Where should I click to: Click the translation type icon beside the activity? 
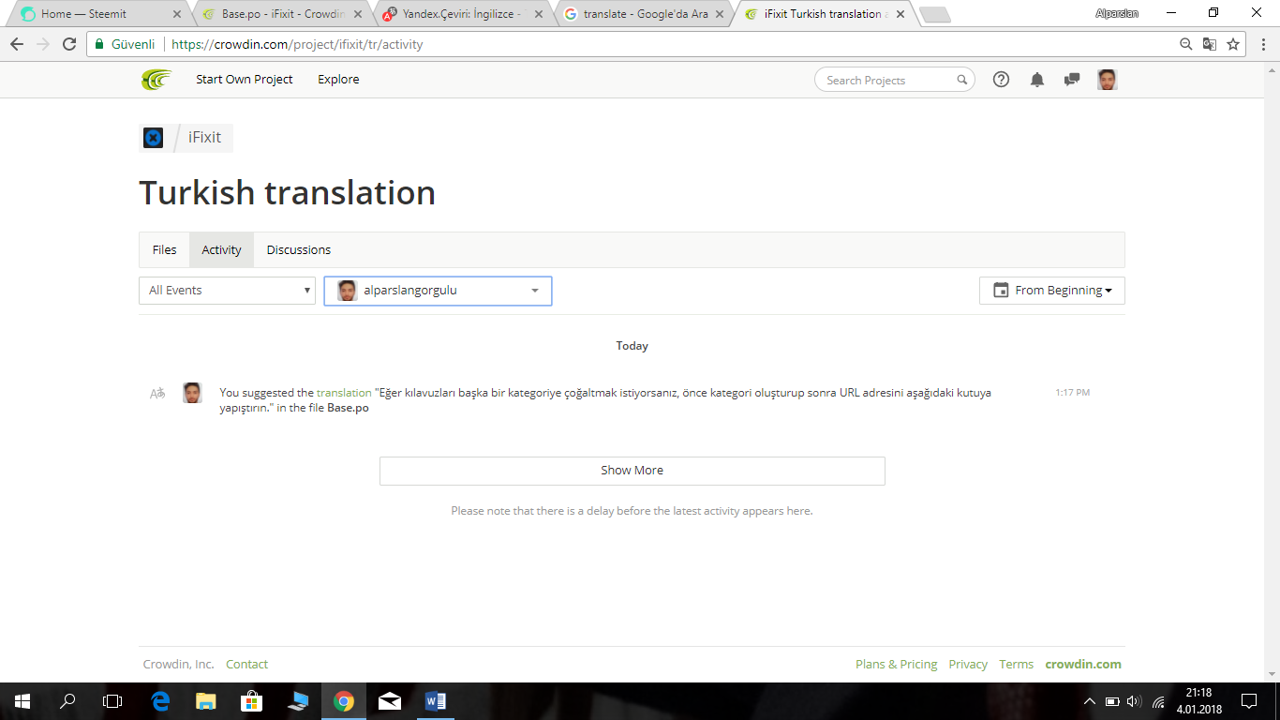coord(157,393)
